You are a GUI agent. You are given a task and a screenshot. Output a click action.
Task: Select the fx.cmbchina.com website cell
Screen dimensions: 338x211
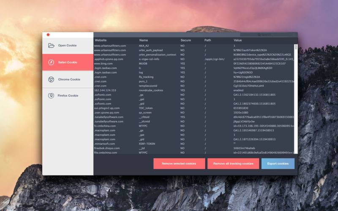[x=105, y=126]
